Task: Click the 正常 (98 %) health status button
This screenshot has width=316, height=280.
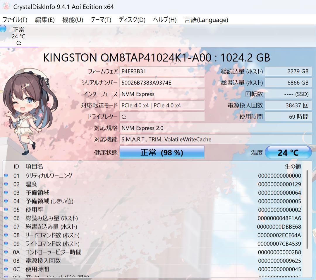Action: pos(162,152)
